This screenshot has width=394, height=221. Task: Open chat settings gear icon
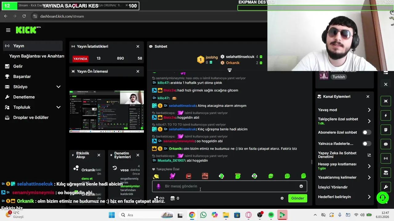click(x=282, y=198)
